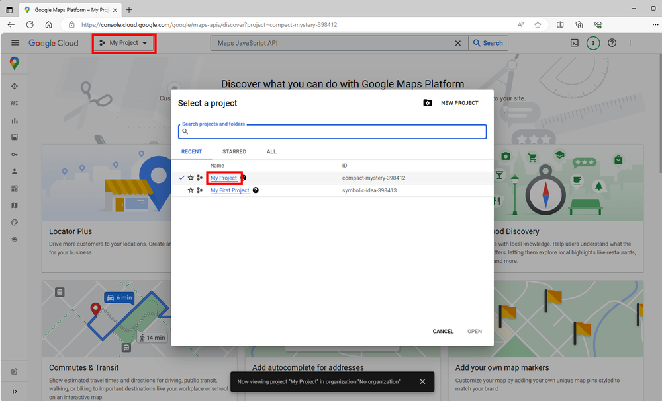Open a new browser tab
This screenshot has height=401, width=662.
[x=129, y=10]
